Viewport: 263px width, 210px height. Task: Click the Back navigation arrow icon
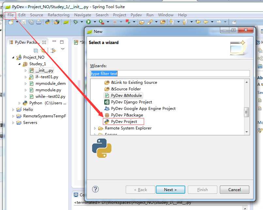pos(206,22)
